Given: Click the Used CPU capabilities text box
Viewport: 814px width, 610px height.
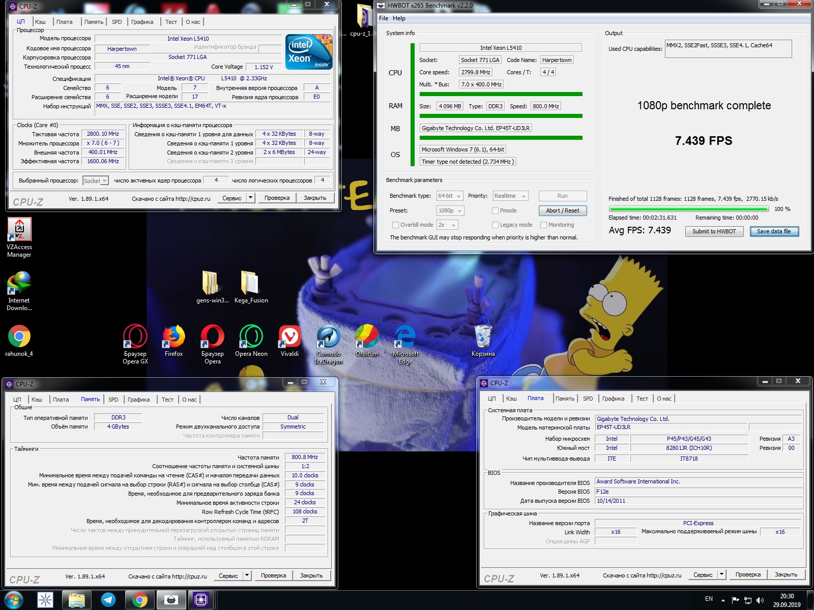Looking at the screenshot, I should coord(728,49).
